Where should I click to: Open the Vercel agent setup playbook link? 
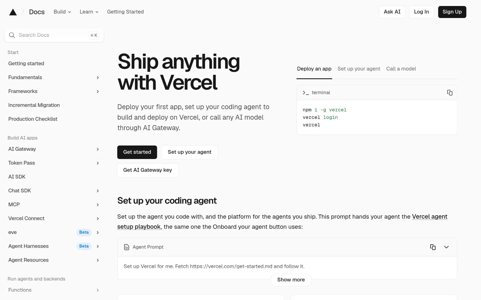[430, 217]
